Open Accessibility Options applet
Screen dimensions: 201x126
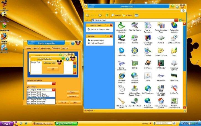(121, 27)
